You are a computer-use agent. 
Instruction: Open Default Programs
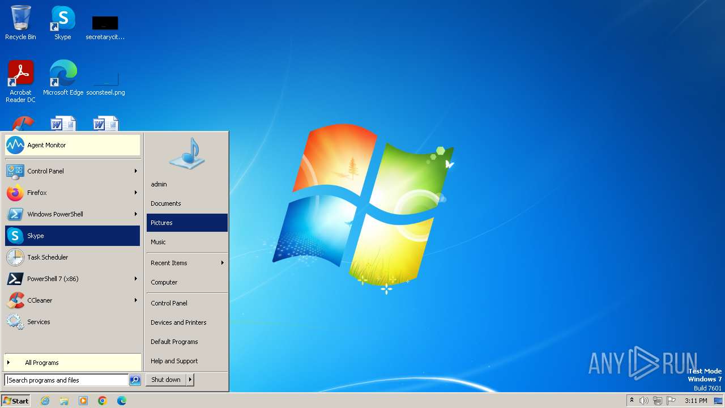coord(187,342)
